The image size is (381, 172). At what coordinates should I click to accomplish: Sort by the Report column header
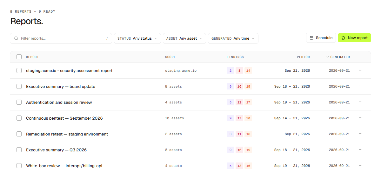[x=32, y=57]
